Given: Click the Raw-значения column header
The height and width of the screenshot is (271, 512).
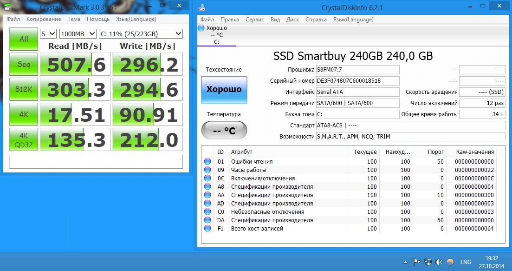Looking at the screenshot, I should tap(471, 152).
